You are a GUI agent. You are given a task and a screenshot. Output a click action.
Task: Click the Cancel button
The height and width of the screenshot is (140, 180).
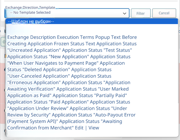[164, 13]
